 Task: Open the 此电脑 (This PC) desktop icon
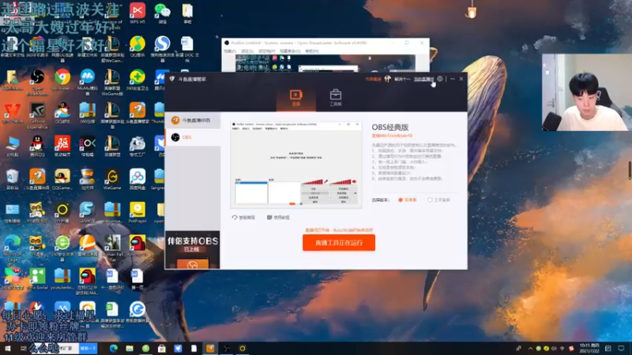12,147
